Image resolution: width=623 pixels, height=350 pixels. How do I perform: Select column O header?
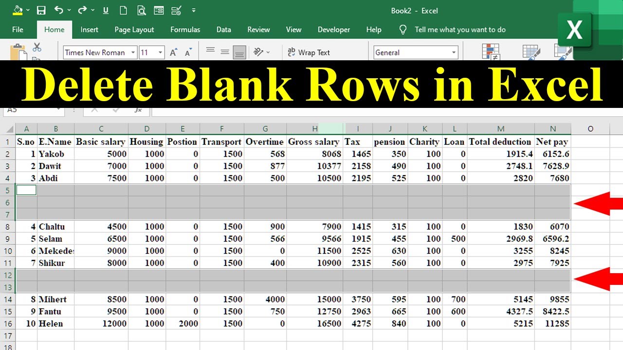590,129
